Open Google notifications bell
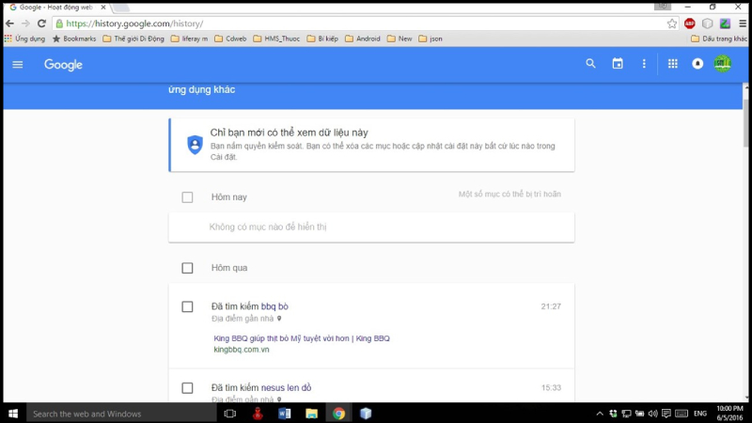 click(x=697, y=64)
